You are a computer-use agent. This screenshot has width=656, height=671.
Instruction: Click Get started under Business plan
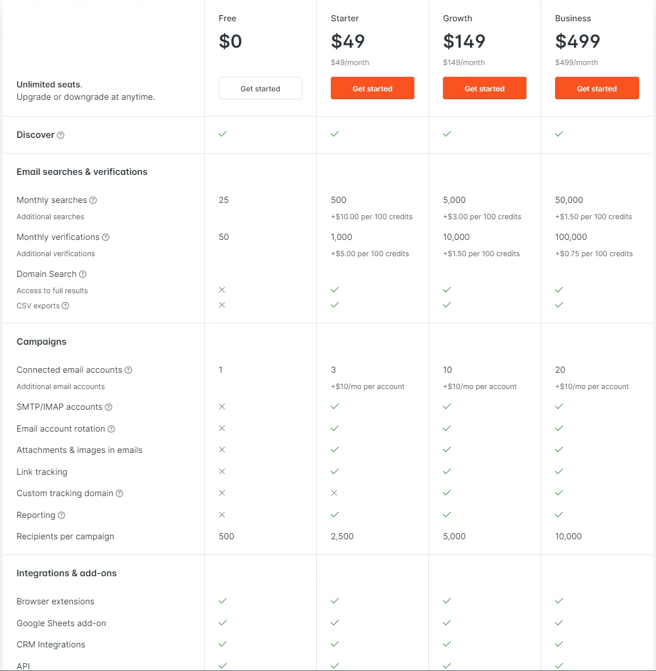597,88
